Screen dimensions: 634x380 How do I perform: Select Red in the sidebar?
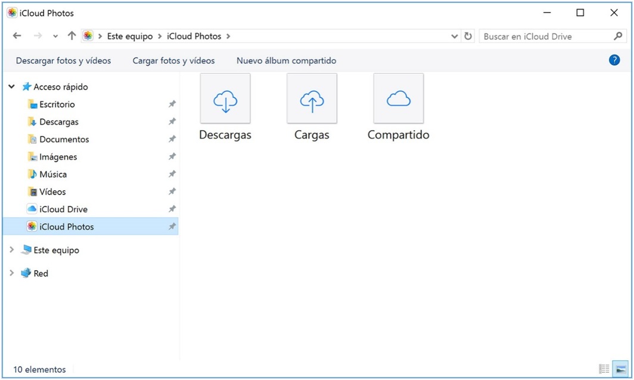pyautogui.click(x=41, y=273)
